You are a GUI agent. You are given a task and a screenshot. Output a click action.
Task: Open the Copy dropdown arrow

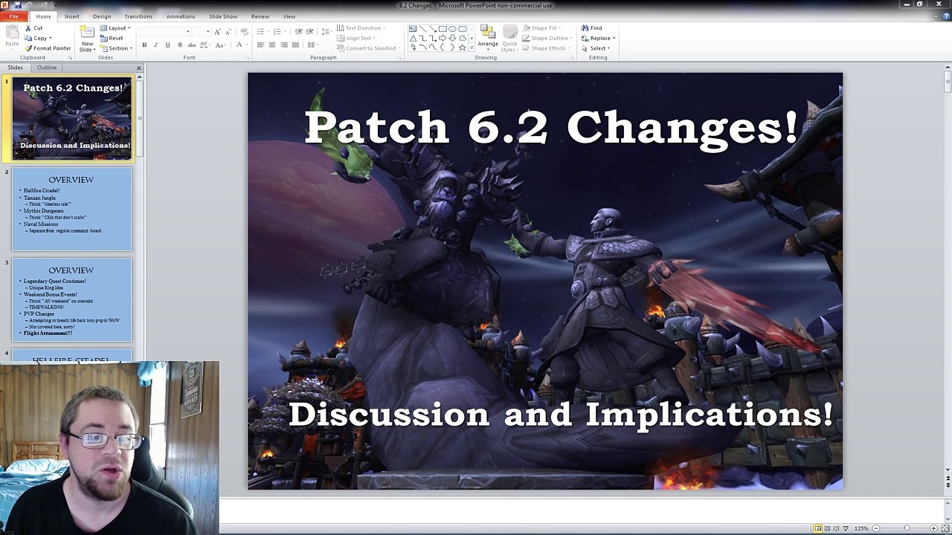tap(50, 38)
